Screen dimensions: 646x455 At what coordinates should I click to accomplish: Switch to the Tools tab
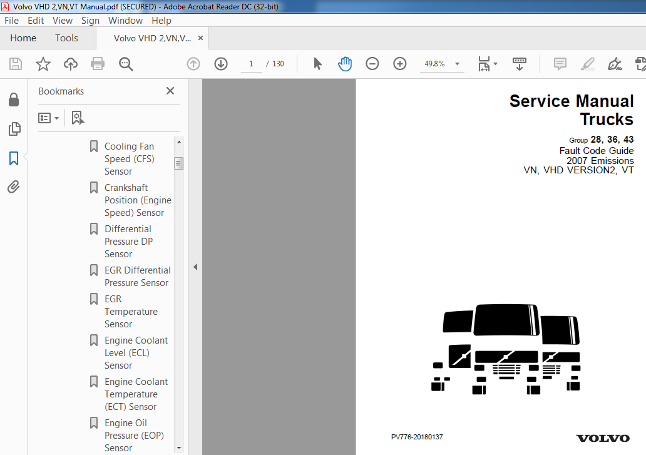(66, 38)
